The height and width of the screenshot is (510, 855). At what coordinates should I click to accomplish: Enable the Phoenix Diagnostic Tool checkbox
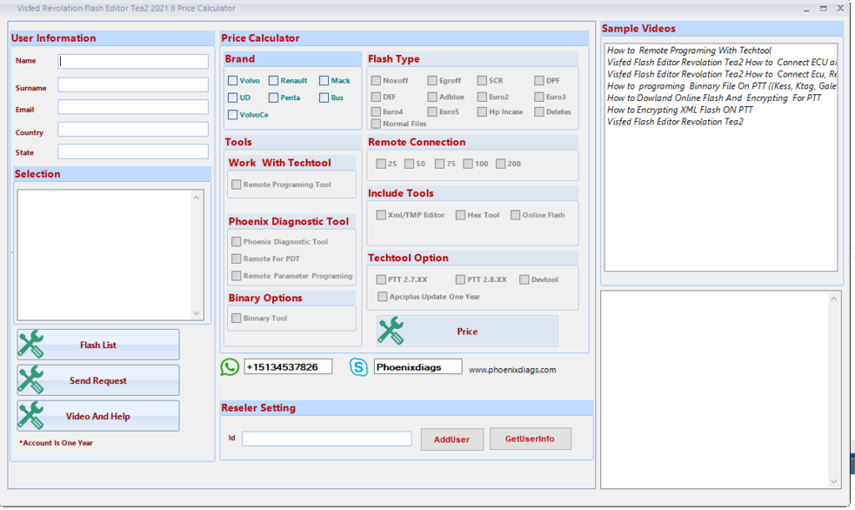(x=236, y=241)
